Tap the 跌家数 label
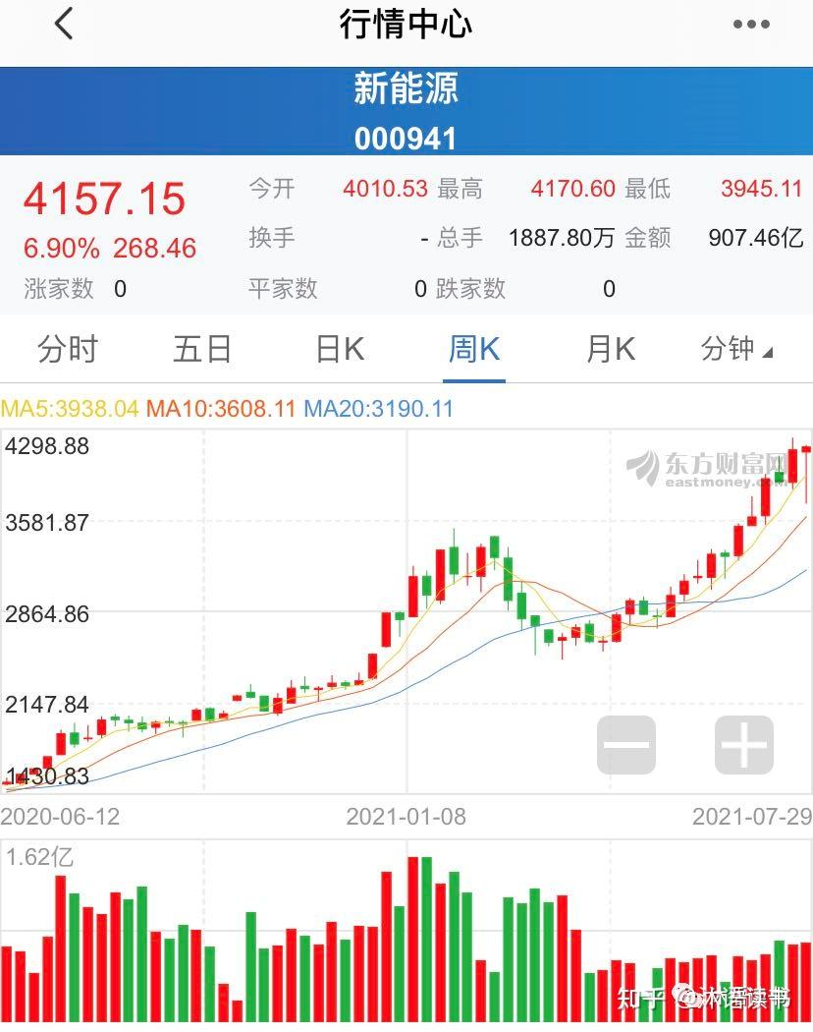Viewport: 813px width, 1032px height. click(x=471, y=289)
